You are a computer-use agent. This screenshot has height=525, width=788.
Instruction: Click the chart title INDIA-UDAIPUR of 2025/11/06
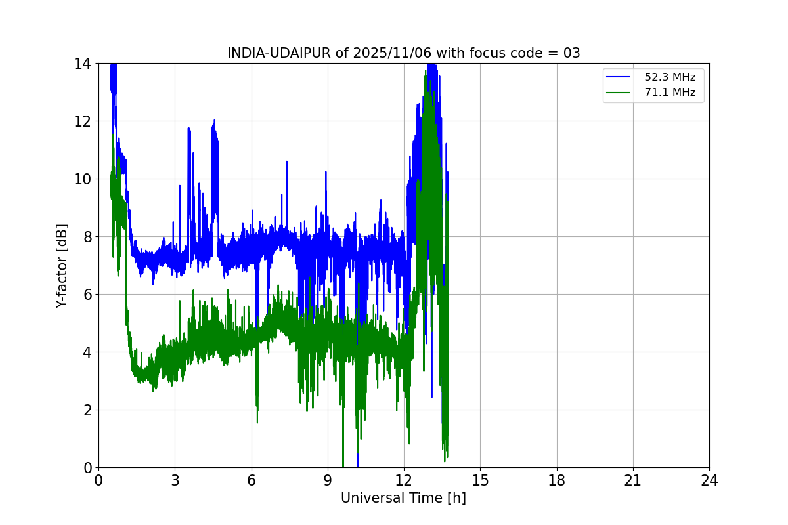403,53
